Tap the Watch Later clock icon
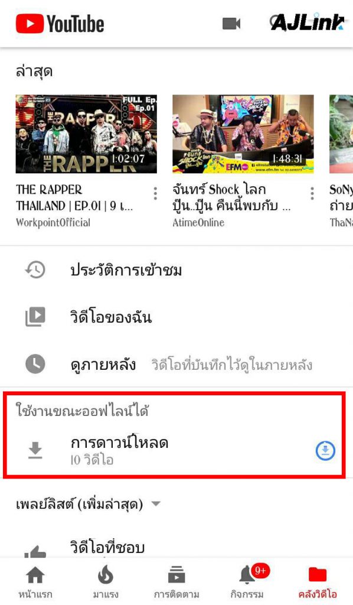Image resolution: width=353 pixels, height=605 pixels. click(x=35, y=364)
